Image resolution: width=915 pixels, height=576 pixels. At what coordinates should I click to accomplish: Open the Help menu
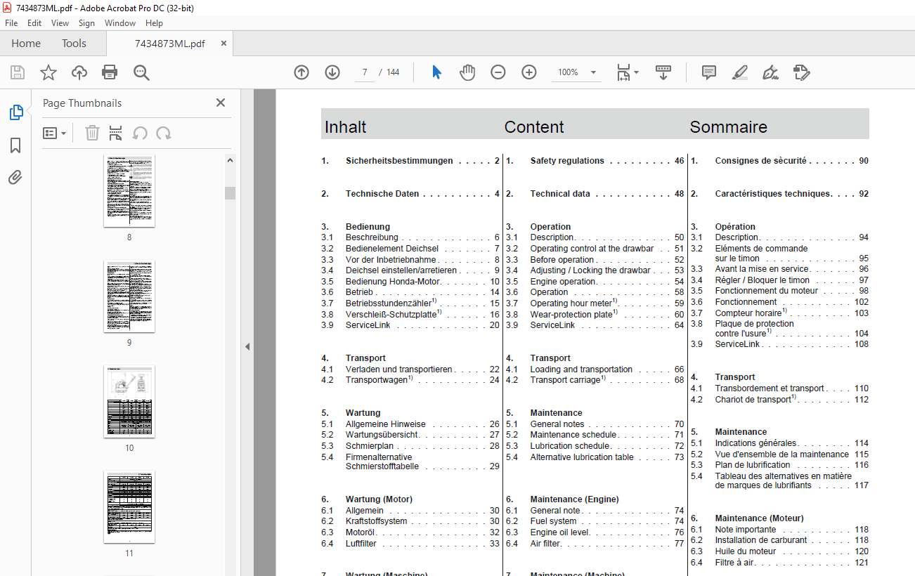pos(154,23)
